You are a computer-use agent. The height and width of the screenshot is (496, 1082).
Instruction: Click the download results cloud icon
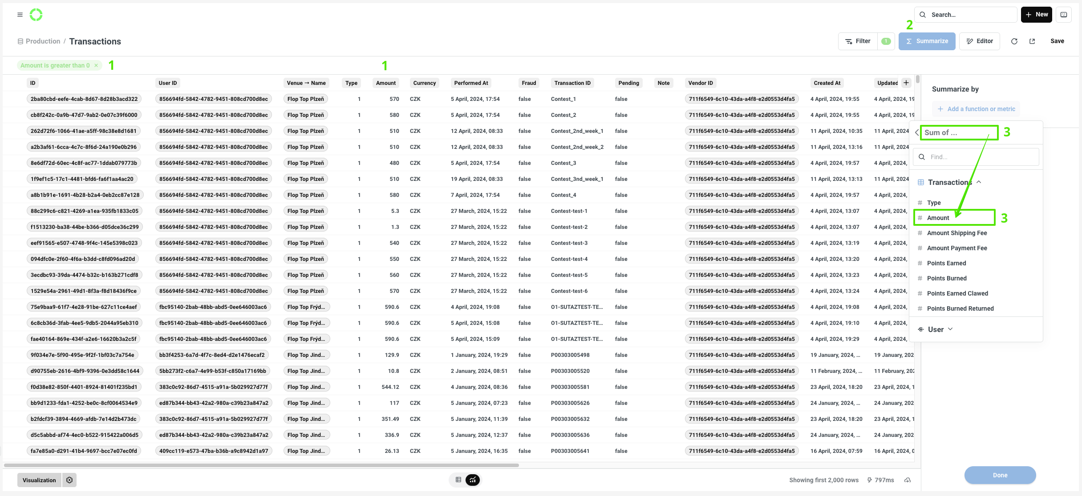click(907, 480)
